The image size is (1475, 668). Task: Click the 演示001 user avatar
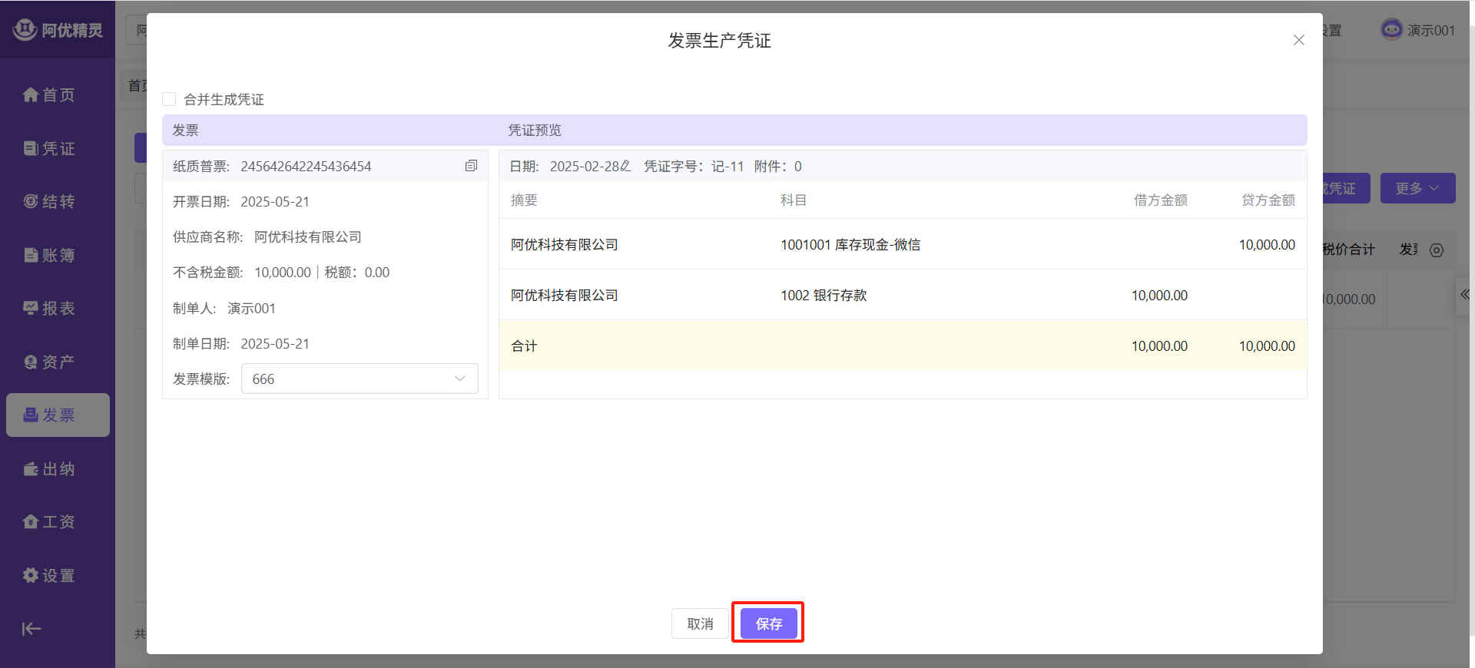[x=1391, y=30]
